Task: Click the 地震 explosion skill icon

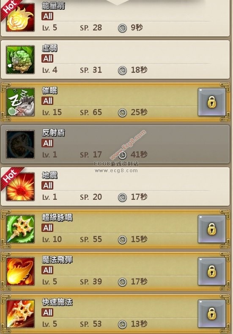Action: [x=20, y=187]
